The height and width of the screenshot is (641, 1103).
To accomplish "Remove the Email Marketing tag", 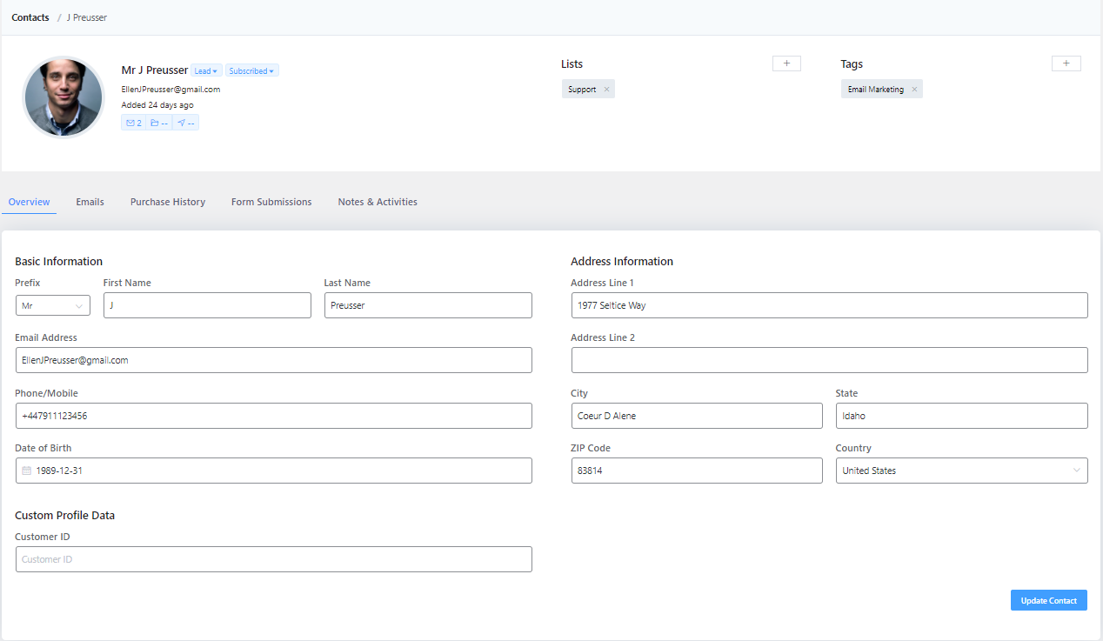I will click(914, 89).
